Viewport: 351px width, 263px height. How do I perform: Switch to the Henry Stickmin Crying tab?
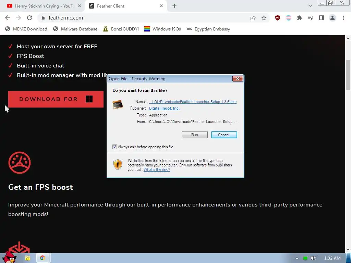click(x=42, y=6)
